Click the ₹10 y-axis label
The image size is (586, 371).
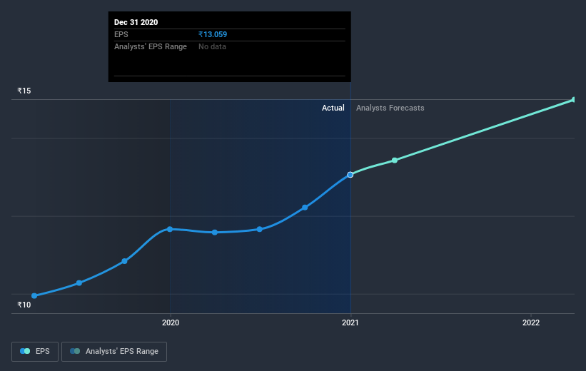pyautogui.click(x=24, y=305)
